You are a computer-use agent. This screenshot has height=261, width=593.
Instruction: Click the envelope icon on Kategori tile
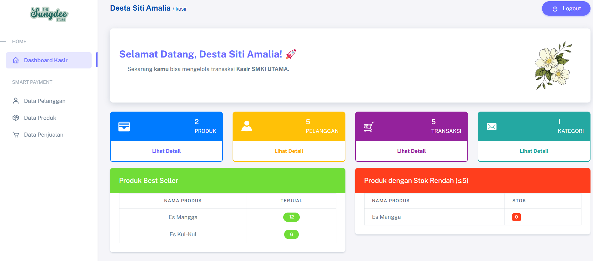click(491, 127)
